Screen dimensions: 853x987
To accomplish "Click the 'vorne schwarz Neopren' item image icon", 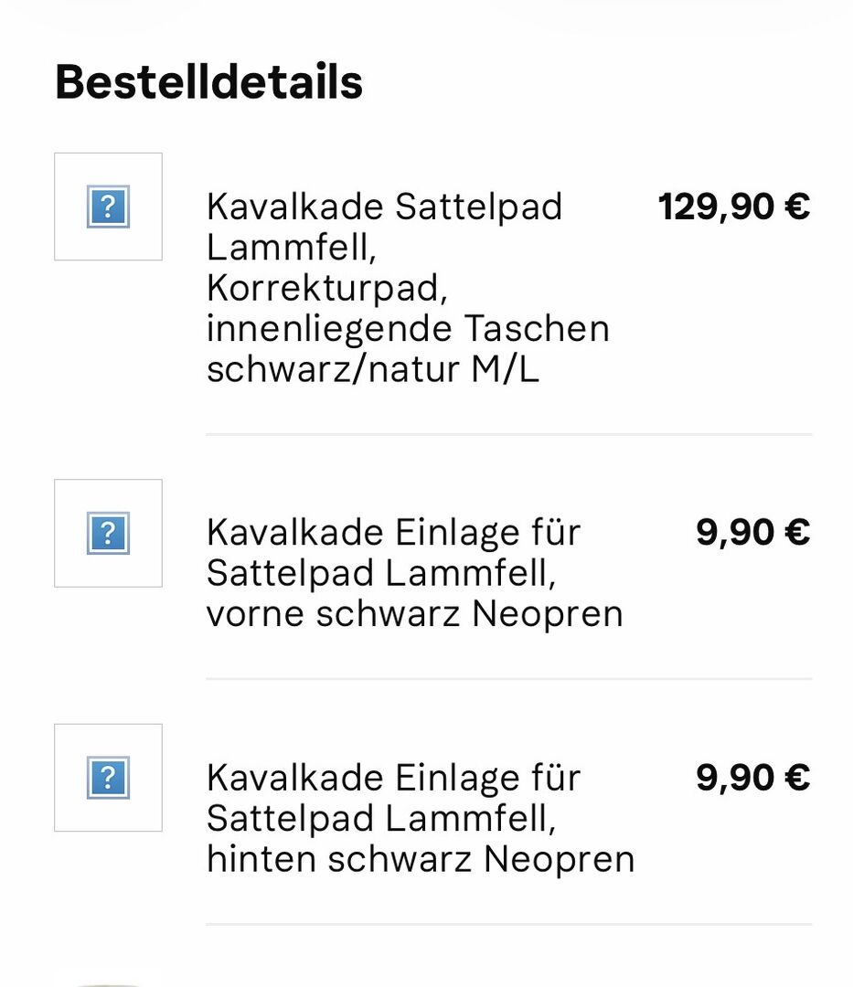I will (x=108, y=533).
